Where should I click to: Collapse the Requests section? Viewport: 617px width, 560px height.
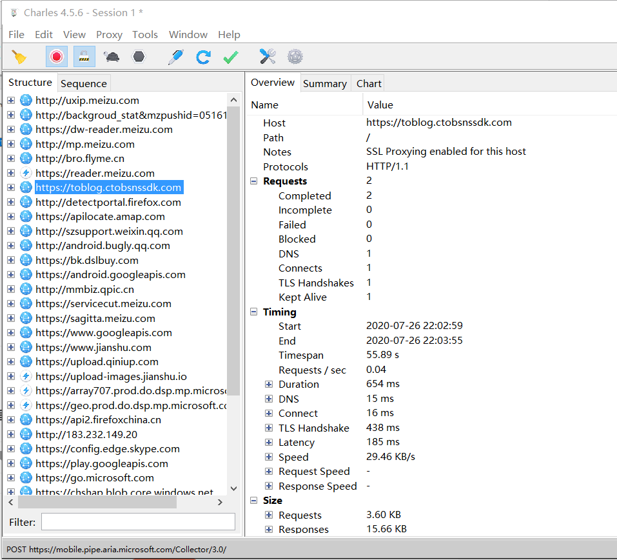(x=254, y=181)
